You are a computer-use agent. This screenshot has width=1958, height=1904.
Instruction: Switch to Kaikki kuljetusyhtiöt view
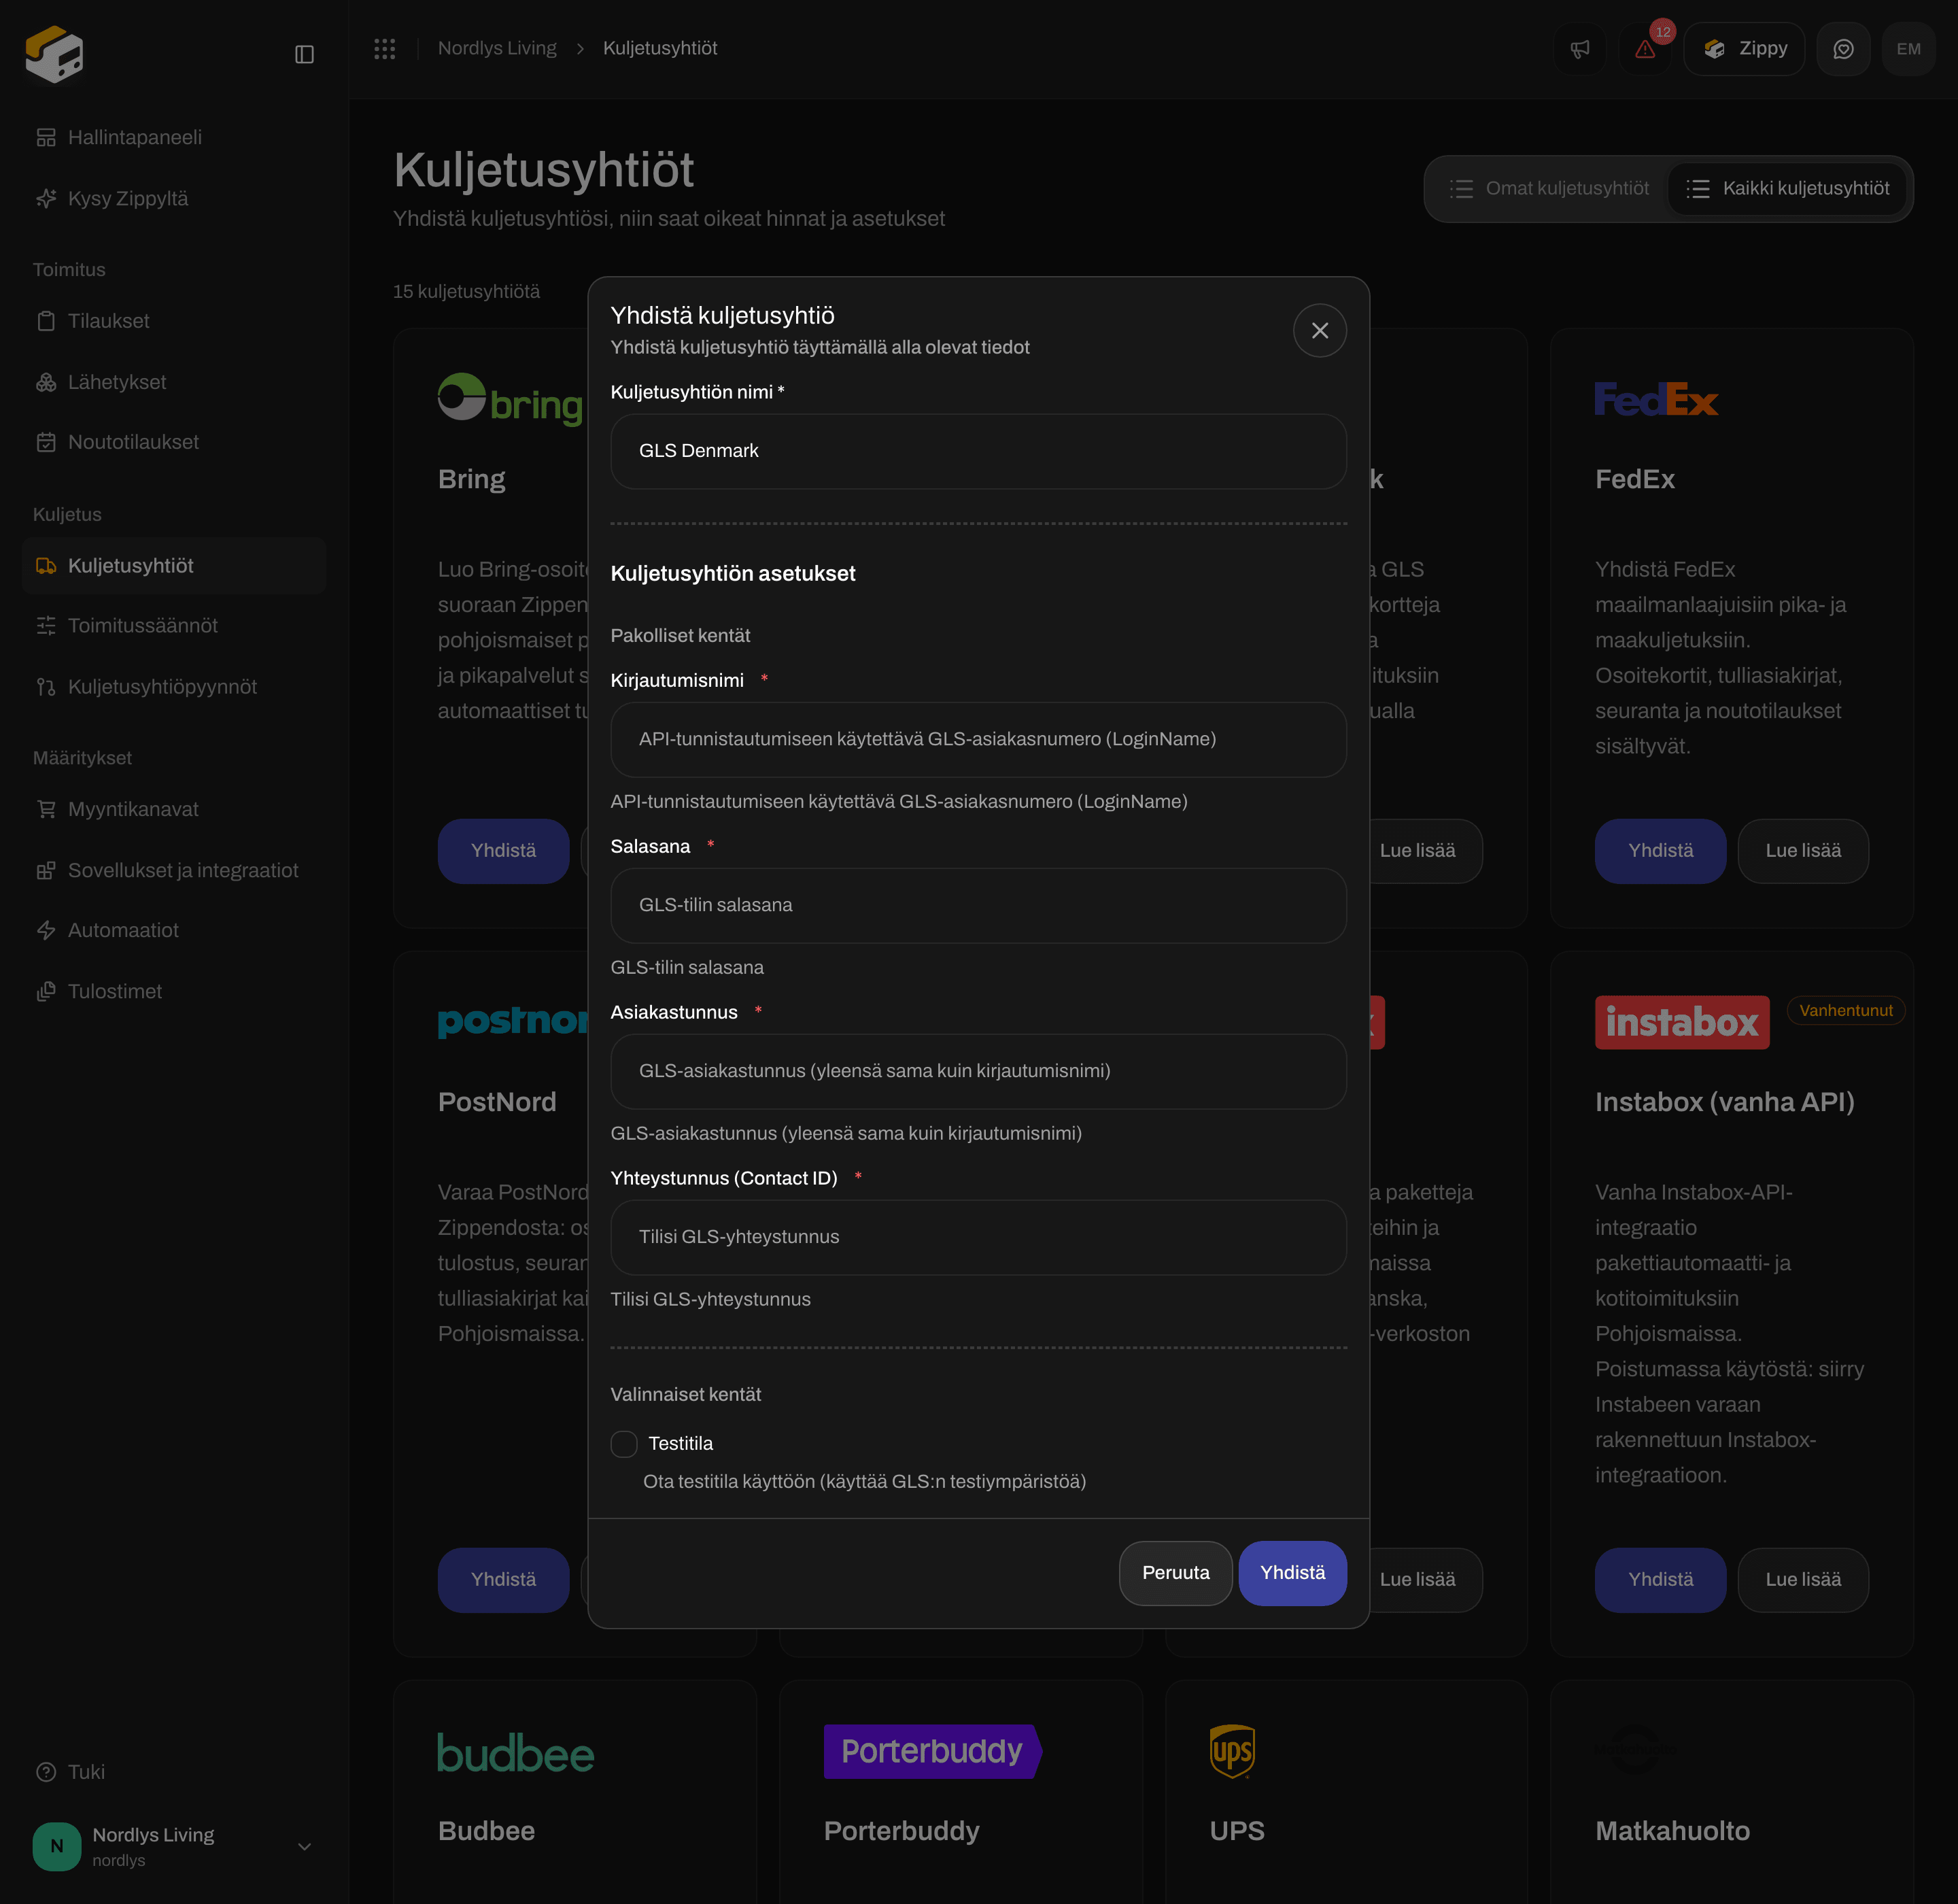pyautogui.click(x=1787, y=188)
